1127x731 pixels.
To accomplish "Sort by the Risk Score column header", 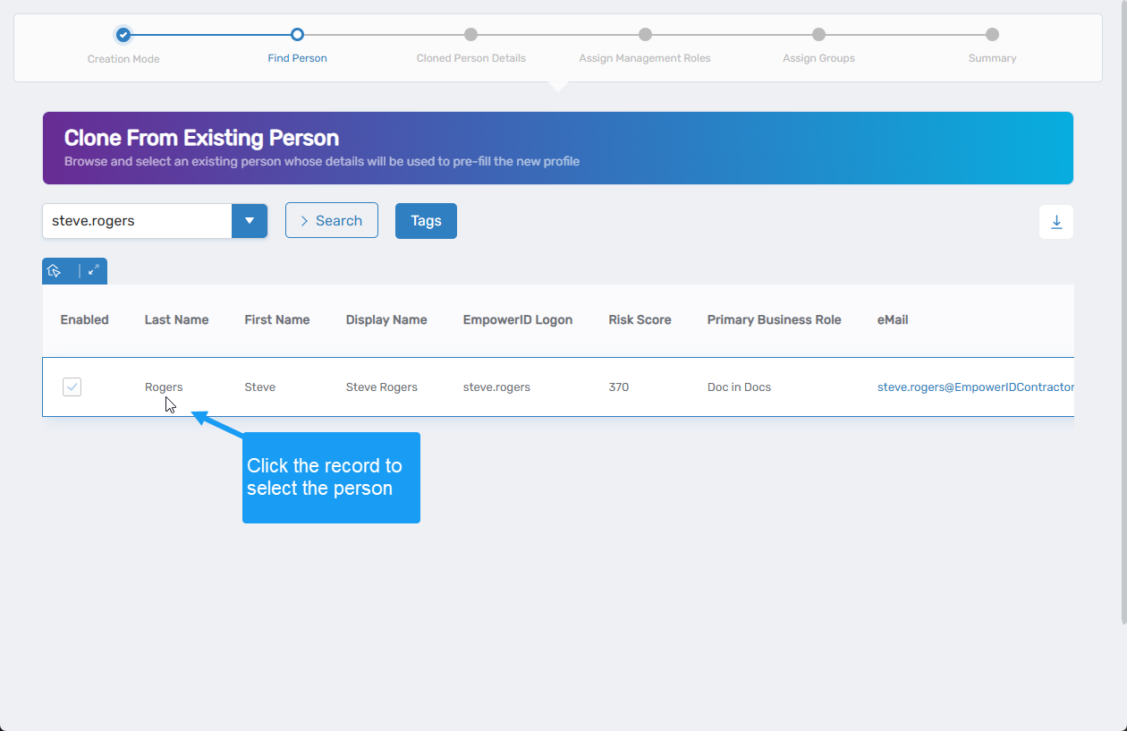I will (640, 319).
